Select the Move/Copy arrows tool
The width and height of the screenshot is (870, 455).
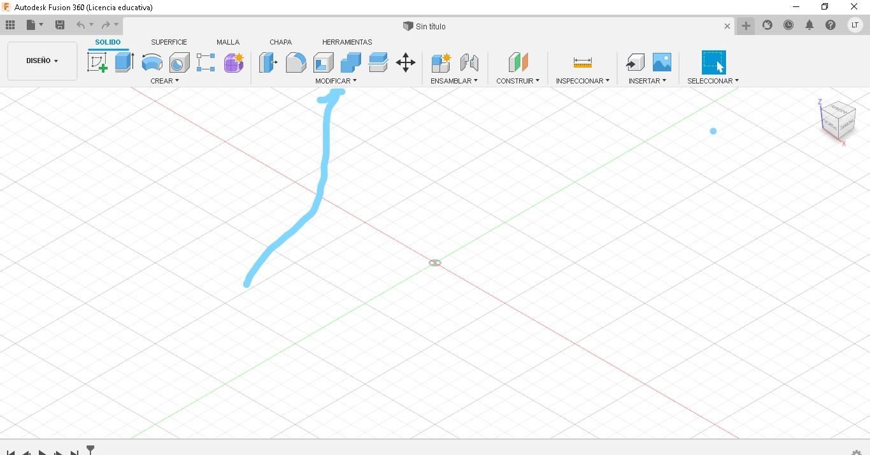point(406,62)
